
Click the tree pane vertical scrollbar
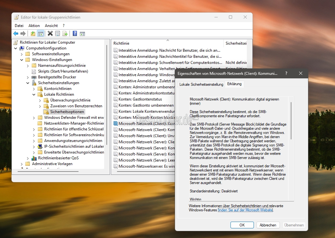[106, 95]
